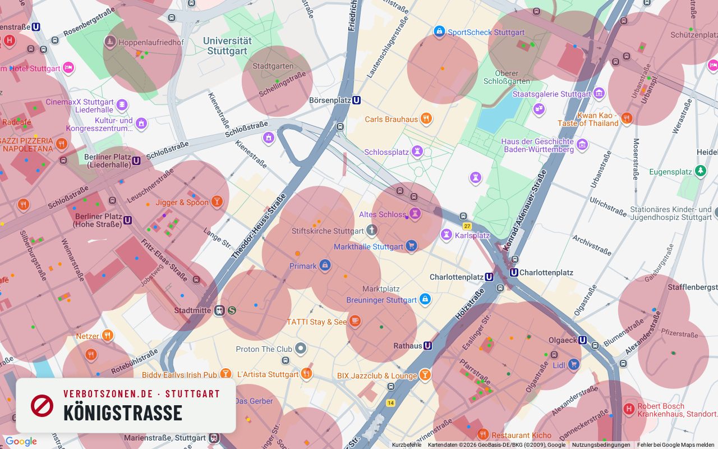Select the Biddy Earlys Irish Pub pin
The image size is (718, 449).
click(x=225, y=374)
